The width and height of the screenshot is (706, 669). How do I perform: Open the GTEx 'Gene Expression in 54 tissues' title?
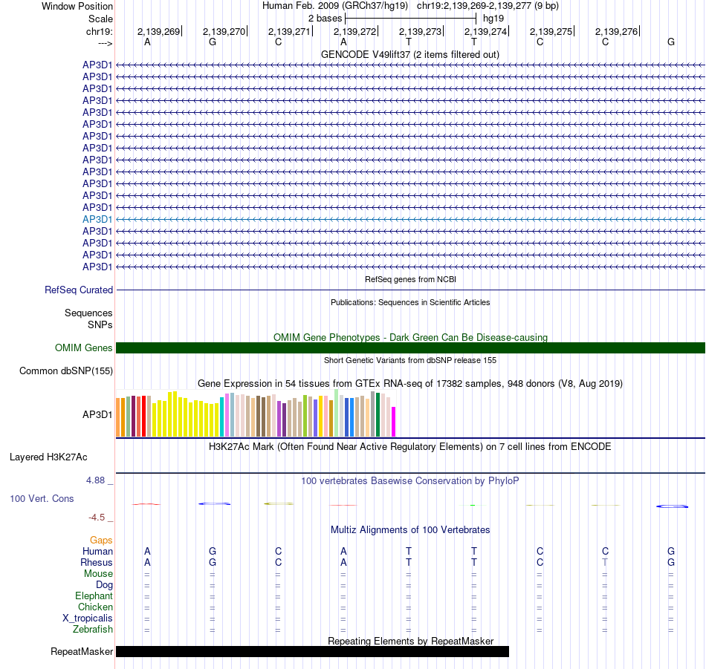point(410,383)
